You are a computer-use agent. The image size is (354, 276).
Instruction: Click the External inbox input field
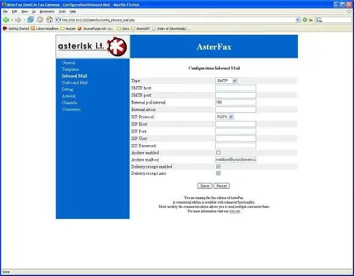point(235,109)
